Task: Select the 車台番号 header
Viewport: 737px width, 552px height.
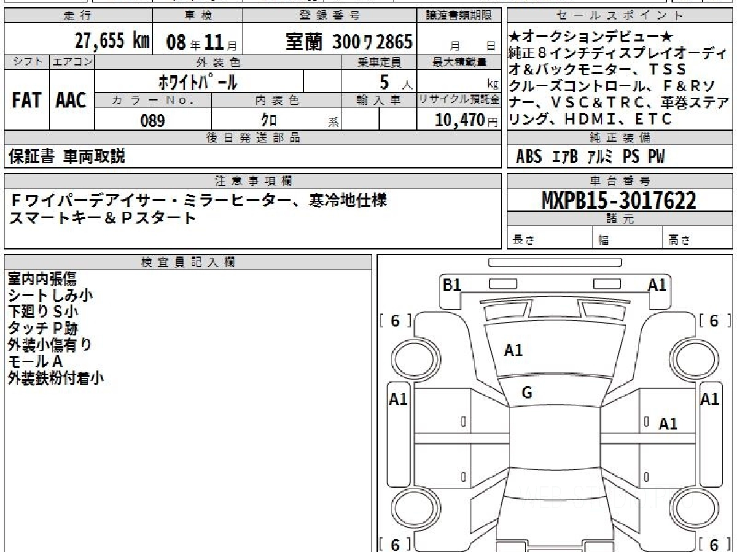Action: click(x=620, y=181)
